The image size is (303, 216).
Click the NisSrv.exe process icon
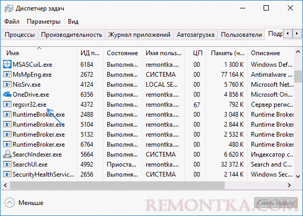pyautogui.click(x=7, y=85)
